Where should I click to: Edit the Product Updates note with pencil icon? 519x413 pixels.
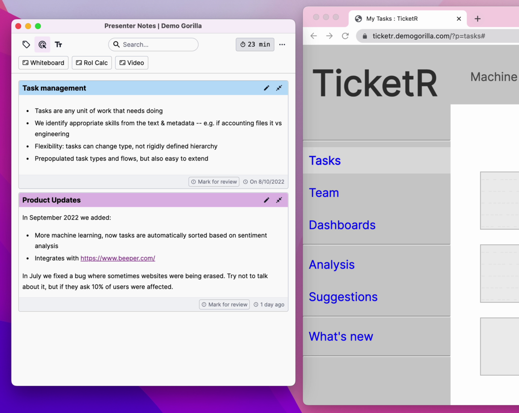click(x=266, y=200)
